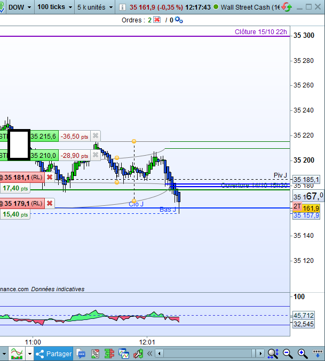Open chart settings wrench icon
The width and height of the screenshot is (325, 361).
pyautogui.click(x=138, y=354)
